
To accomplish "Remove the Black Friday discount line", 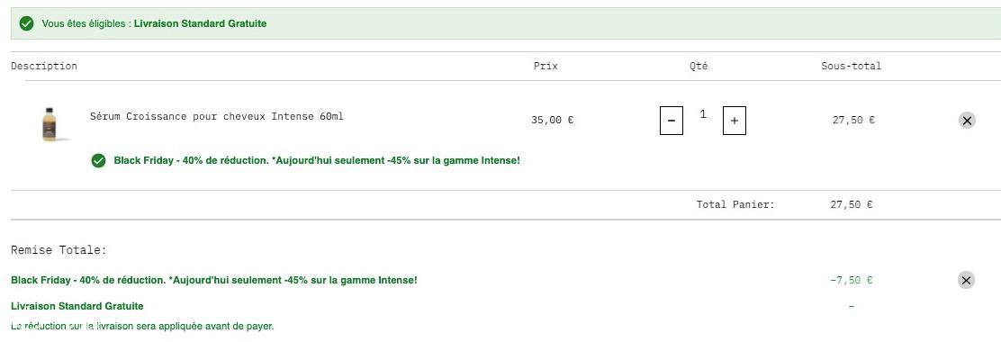I will pos(966,280).
